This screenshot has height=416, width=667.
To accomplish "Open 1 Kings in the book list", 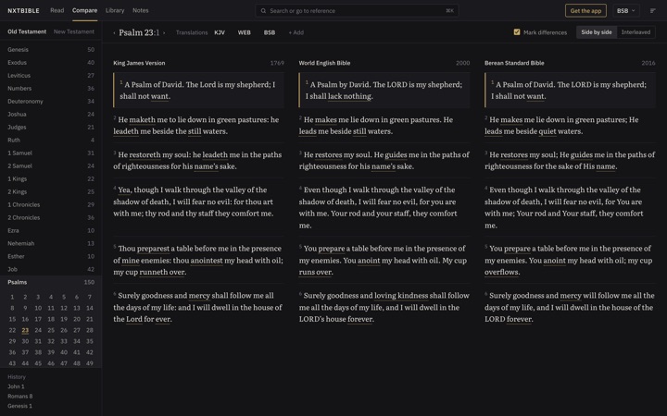I will [x=51, y=178].
